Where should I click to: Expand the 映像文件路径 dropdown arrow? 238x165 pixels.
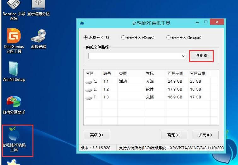[x=183, y=56]
